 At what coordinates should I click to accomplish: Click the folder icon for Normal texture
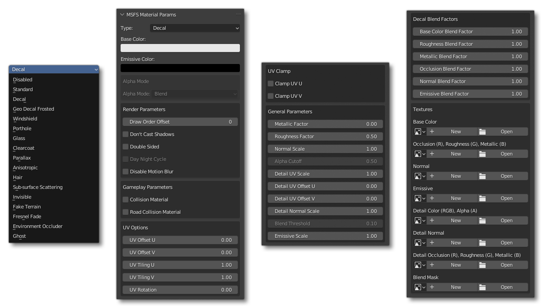(x=482, y=176)
